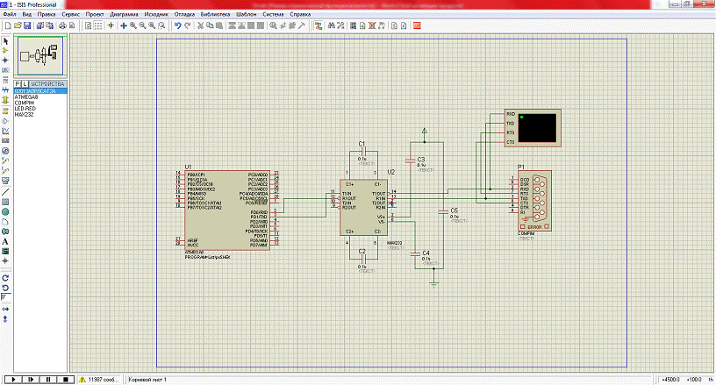Select MAX232 from the device list
716x385 pixels.
[x=24, y=115]
